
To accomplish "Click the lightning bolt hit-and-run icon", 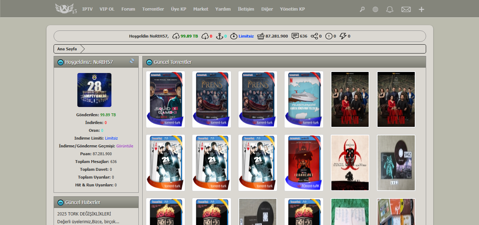I will point(343,36).
